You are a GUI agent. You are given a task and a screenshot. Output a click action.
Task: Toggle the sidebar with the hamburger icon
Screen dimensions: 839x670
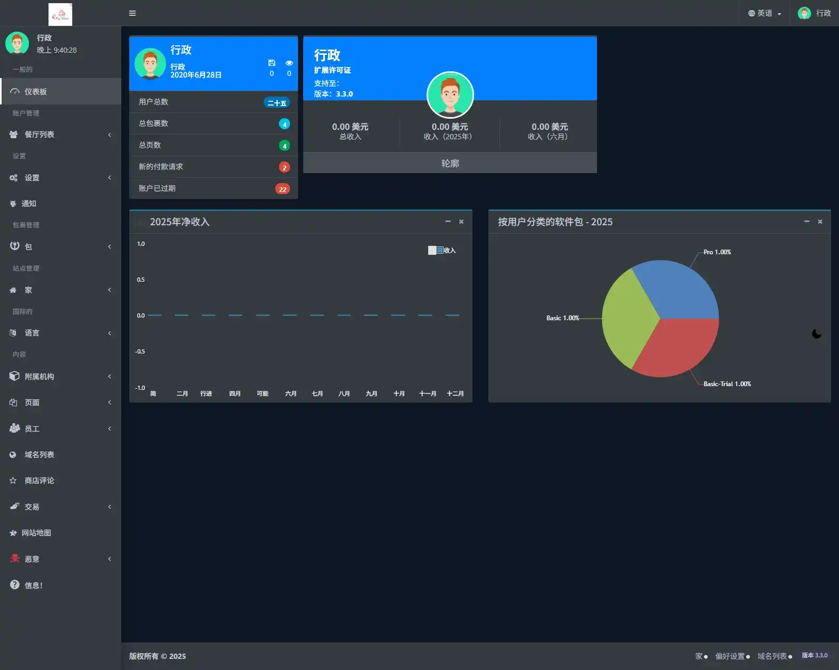pyautogui.click(x=132, y=13)
